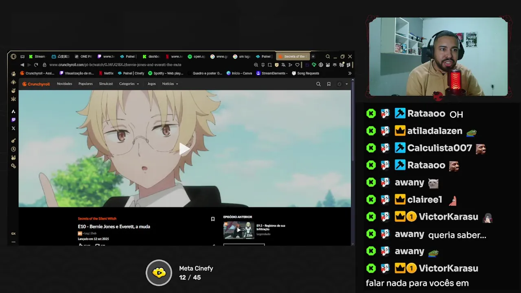Click the snapshot icon in address bar
Screen dimensions: 521x293
tap(269, 65)
